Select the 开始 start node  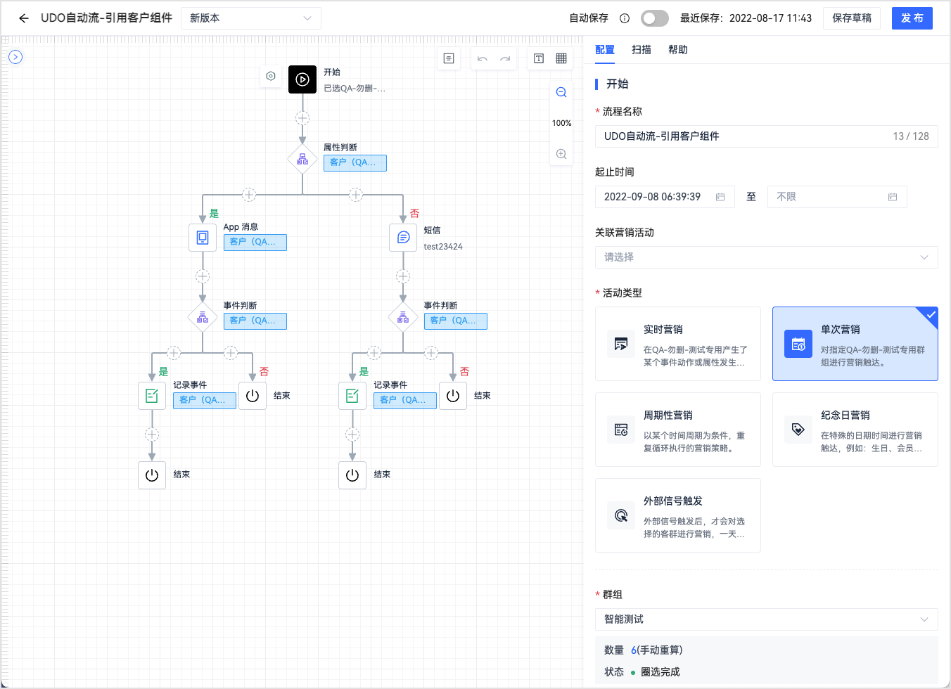(x=302, y=79)
